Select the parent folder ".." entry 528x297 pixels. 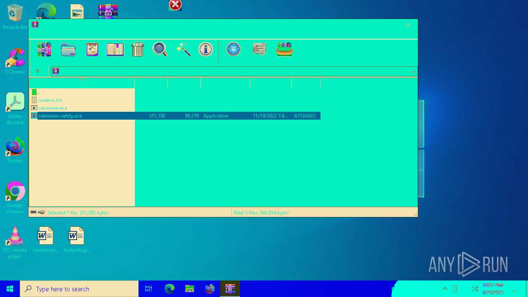point(36,92)
